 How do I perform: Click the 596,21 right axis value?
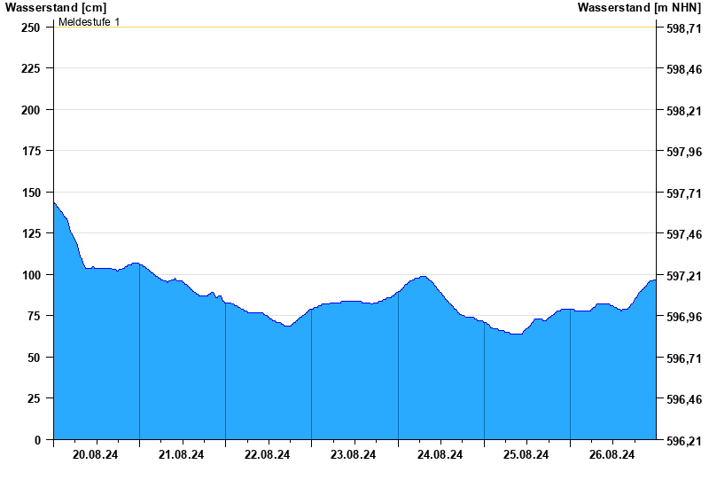click(683, 441)
